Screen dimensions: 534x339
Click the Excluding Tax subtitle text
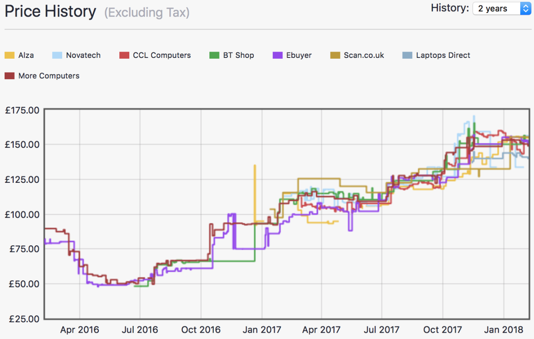point(147,12)
